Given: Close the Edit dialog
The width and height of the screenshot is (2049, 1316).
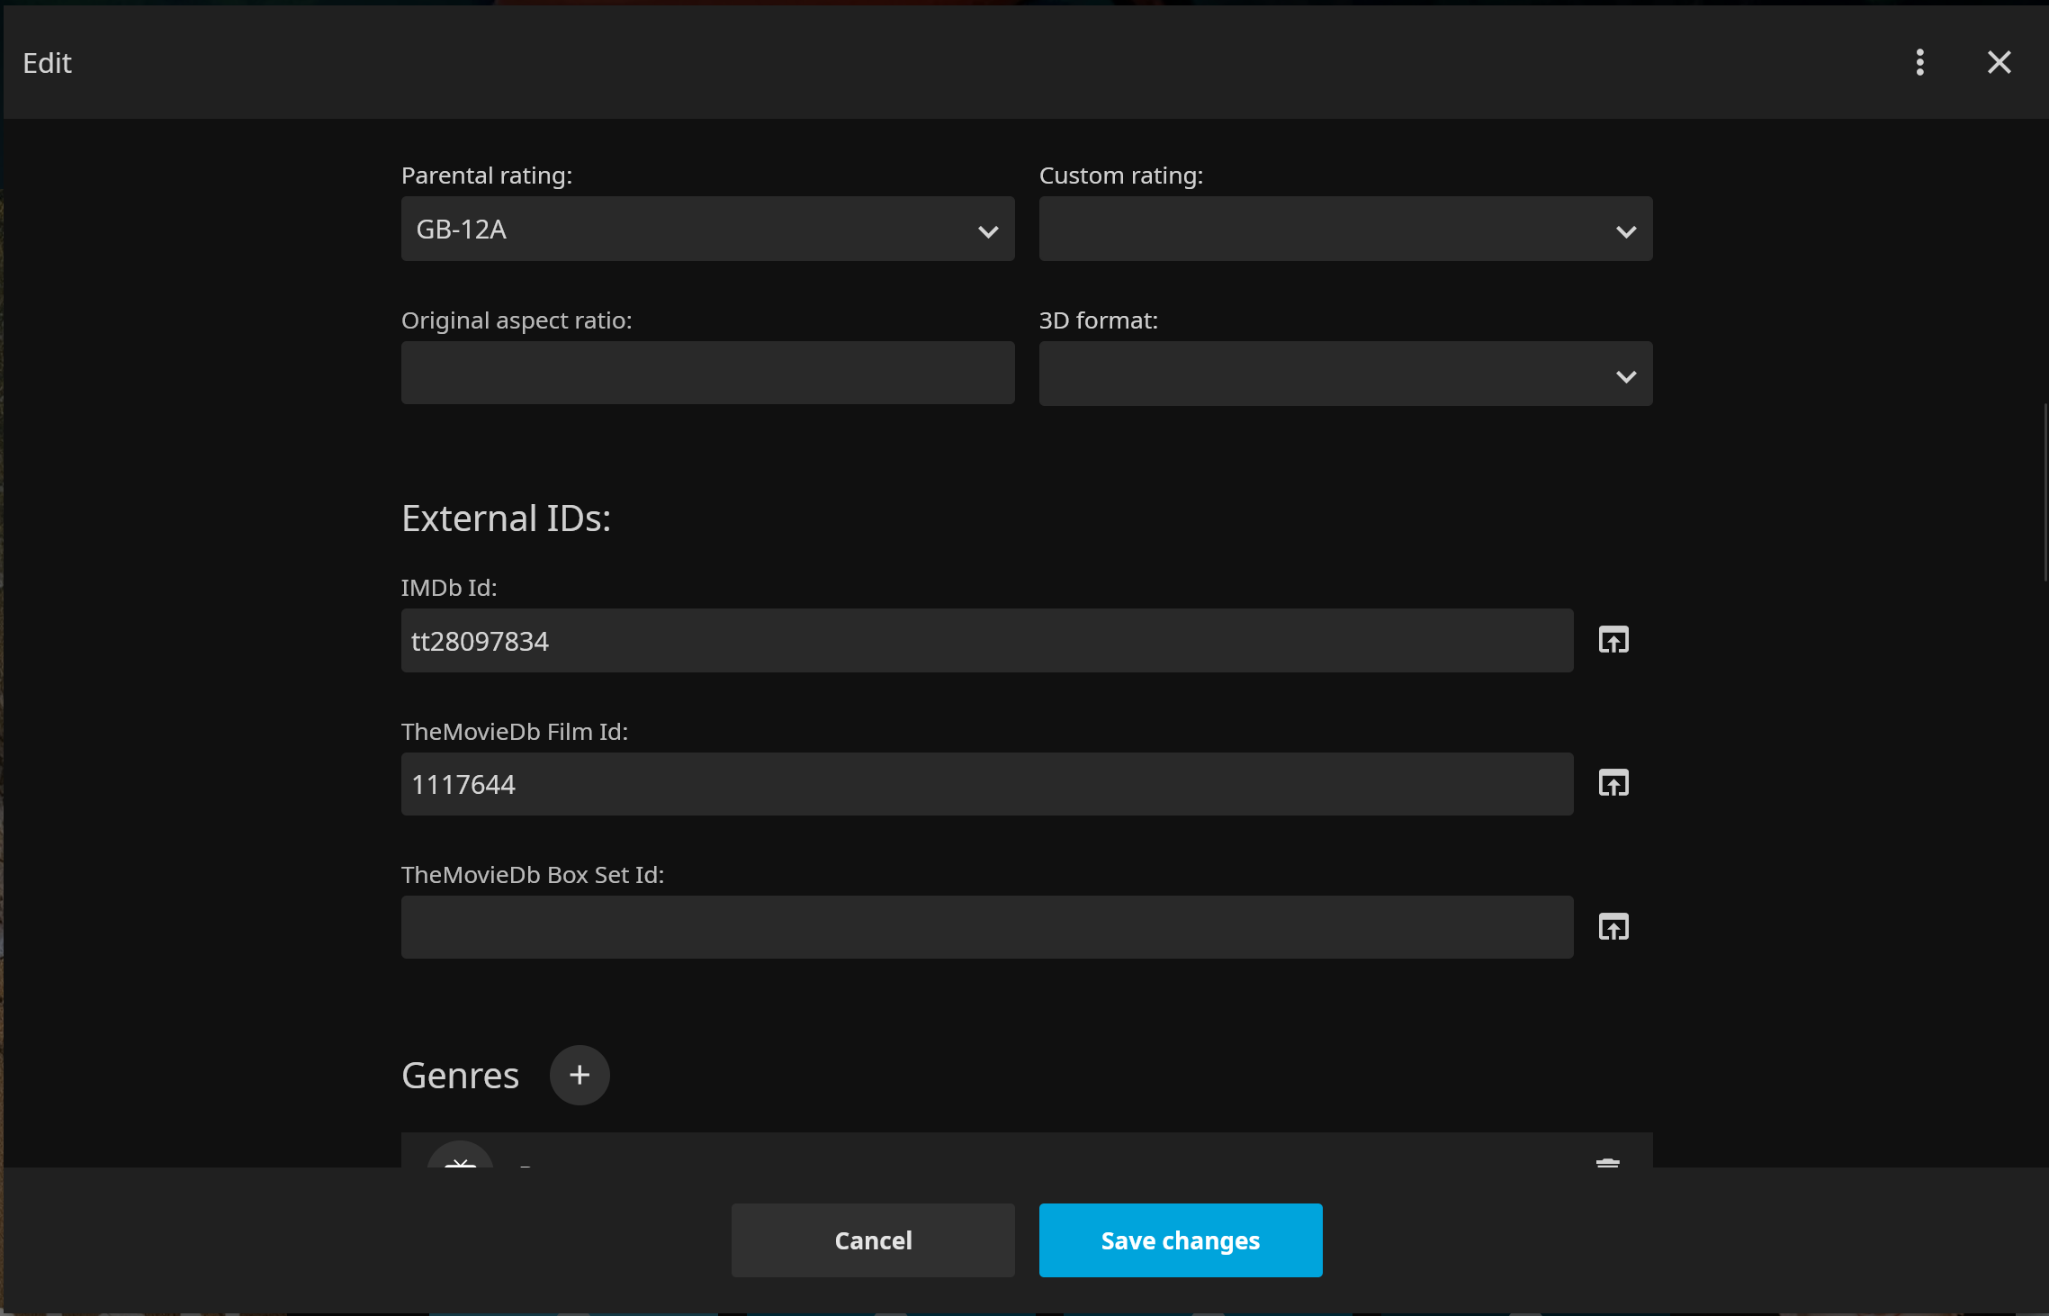Looking at the screenshot, I should 1999,62.
